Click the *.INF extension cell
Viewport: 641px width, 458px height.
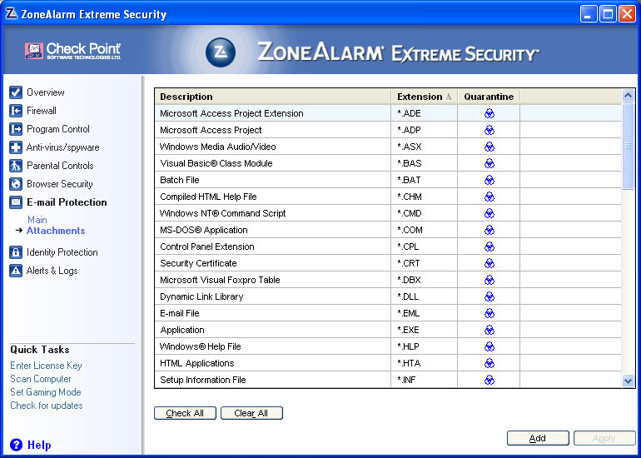424,380
